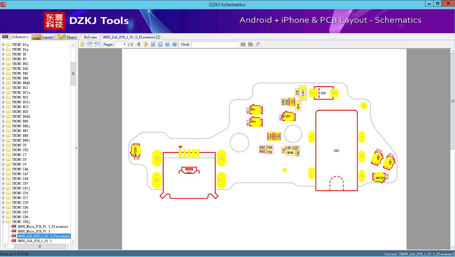Close the H655_Sub_PCB_1_V1.2_Placement tab

coord(158,37)
